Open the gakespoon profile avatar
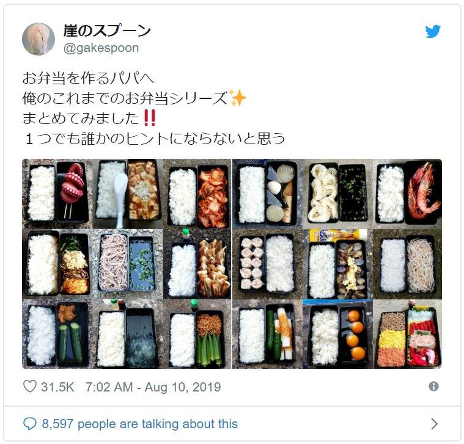The height and width of the screenshot is (444, 464). 39,39
